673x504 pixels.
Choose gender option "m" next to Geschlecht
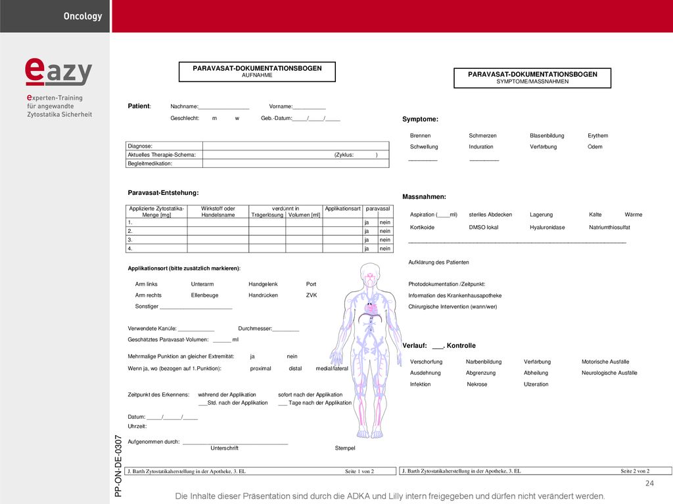point(214,118)
